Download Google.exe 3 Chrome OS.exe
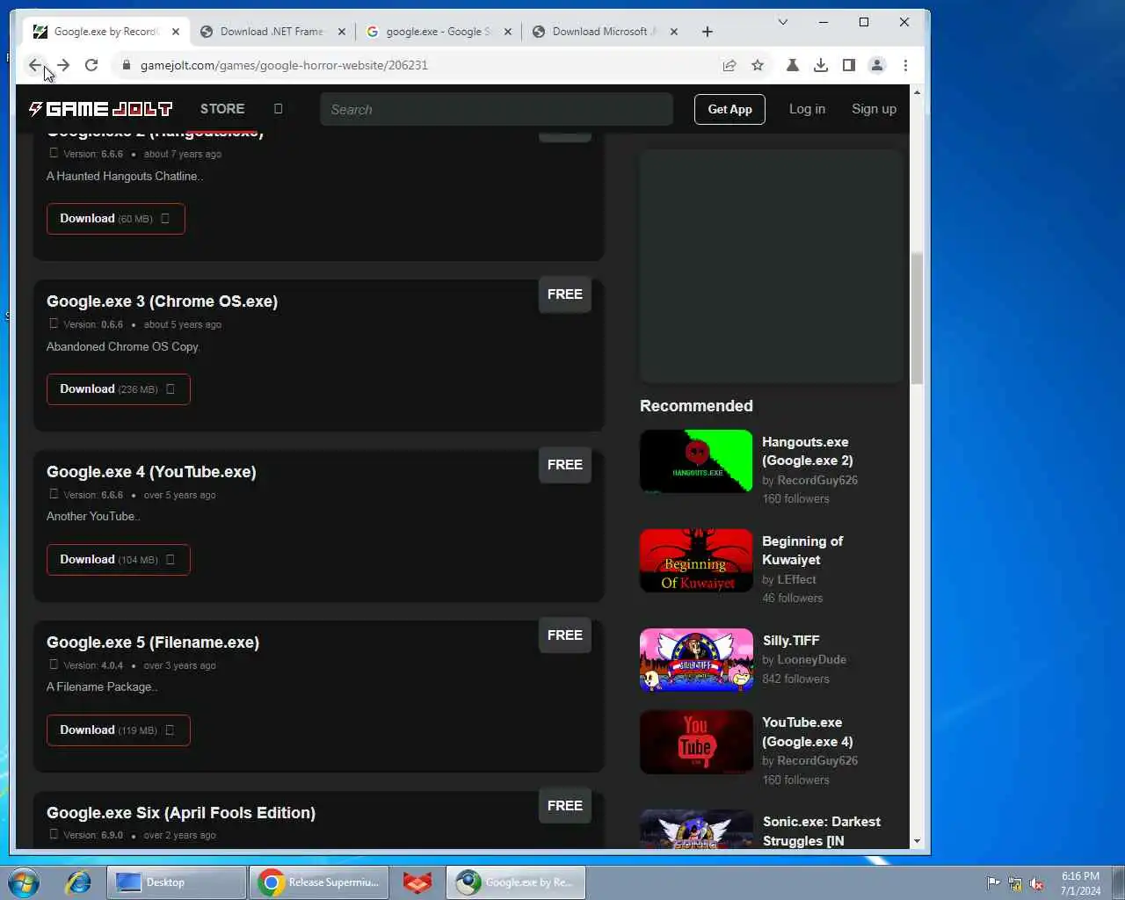Image resolution: width=1125 pixels, height=900 pixels. [x=119, y=389]
